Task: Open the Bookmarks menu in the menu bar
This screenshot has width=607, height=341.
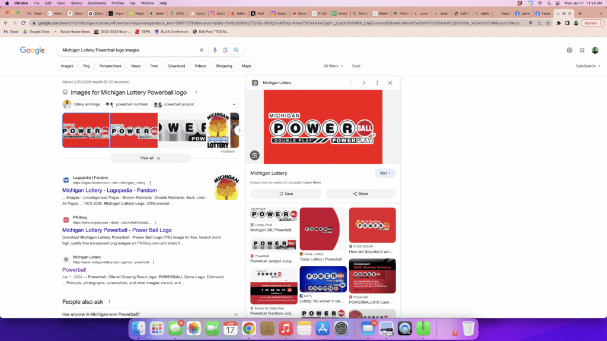Action: [97, 3]
